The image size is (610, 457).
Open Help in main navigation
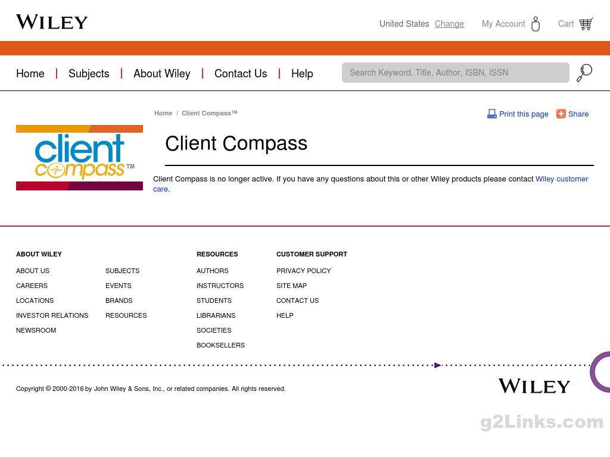pyautogui.click(x=302, y=73)
